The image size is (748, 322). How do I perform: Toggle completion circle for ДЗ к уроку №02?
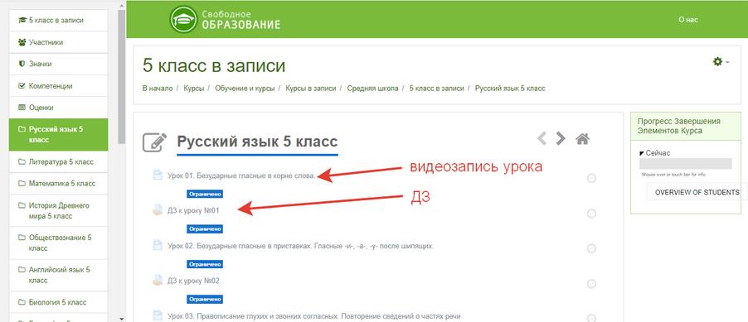pyautogui.click(x=591, y=284)
